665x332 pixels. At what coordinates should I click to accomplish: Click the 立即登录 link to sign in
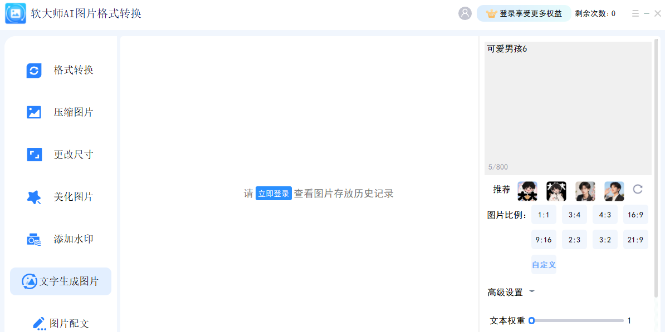273,193
